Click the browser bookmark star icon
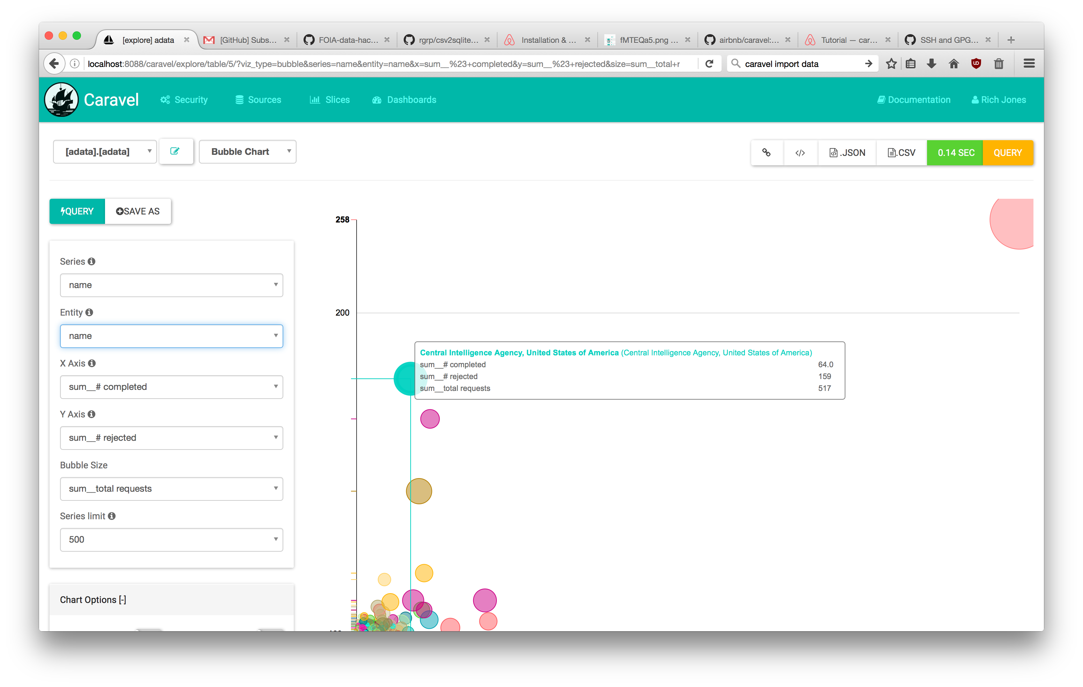Screen dimensions: 1083x687 (891, 64)
